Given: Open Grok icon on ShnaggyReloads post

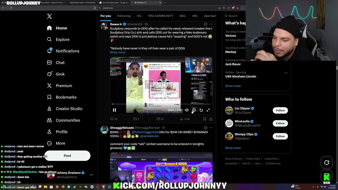Looking at the screenshot, I should 205,128.
